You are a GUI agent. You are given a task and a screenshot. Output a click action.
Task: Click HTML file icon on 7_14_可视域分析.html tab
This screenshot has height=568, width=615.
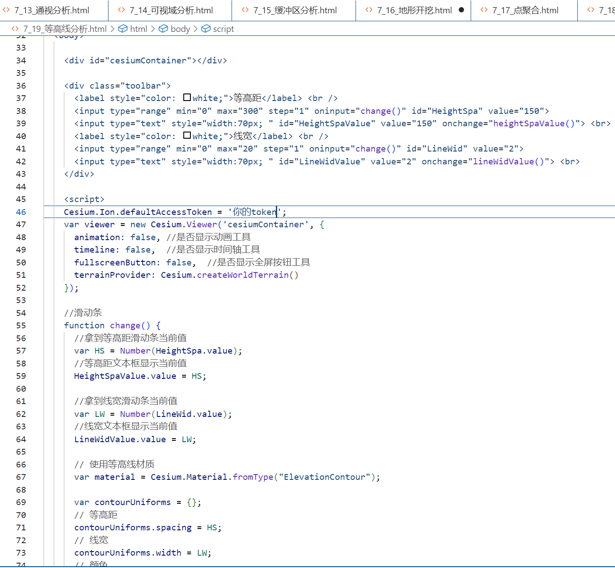coord(122,10)
